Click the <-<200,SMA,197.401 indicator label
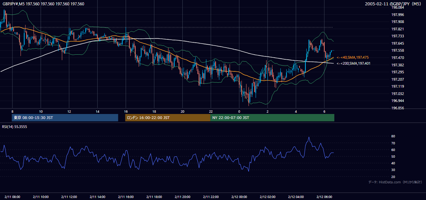 pyautogui.click(x=353, y=63)
